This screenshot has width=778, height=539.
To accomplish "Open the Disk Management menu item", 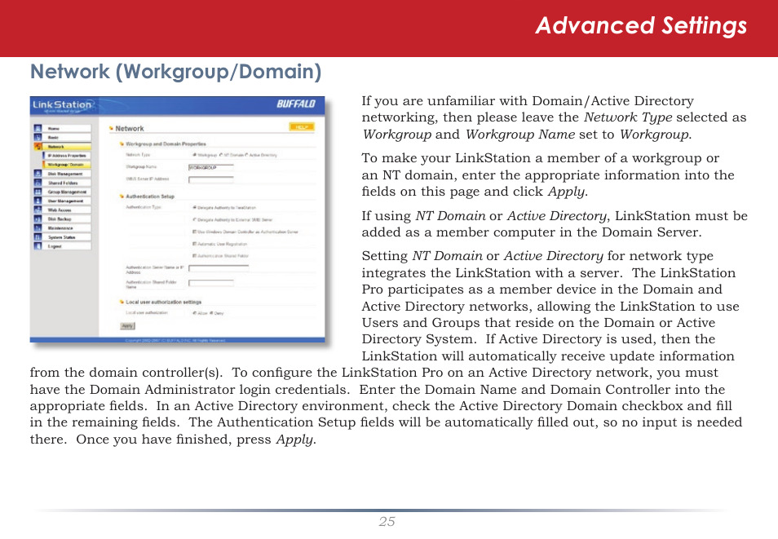I will (x=67, y=174).
